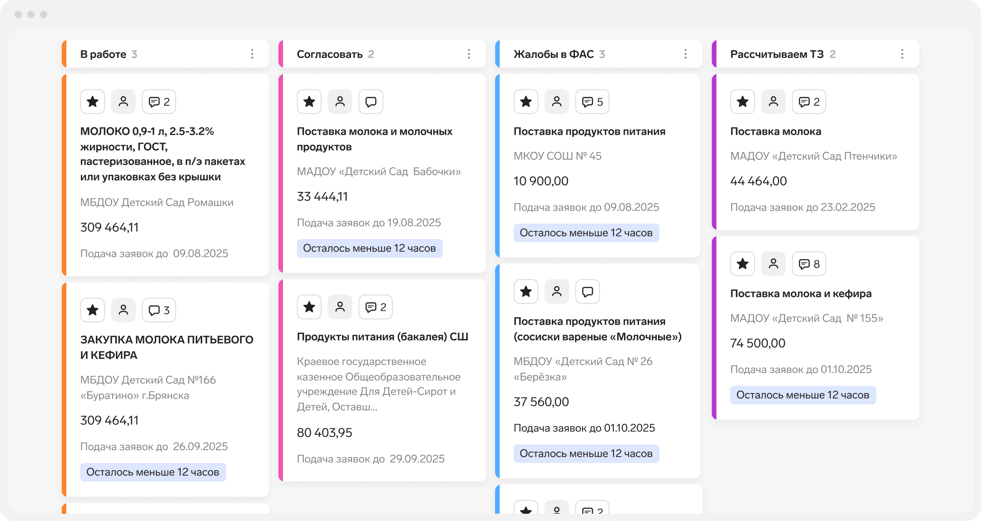Open Продукты питания (бакалея) СШ card title
Screen dimensions: 981x521
tap(382, 337)
